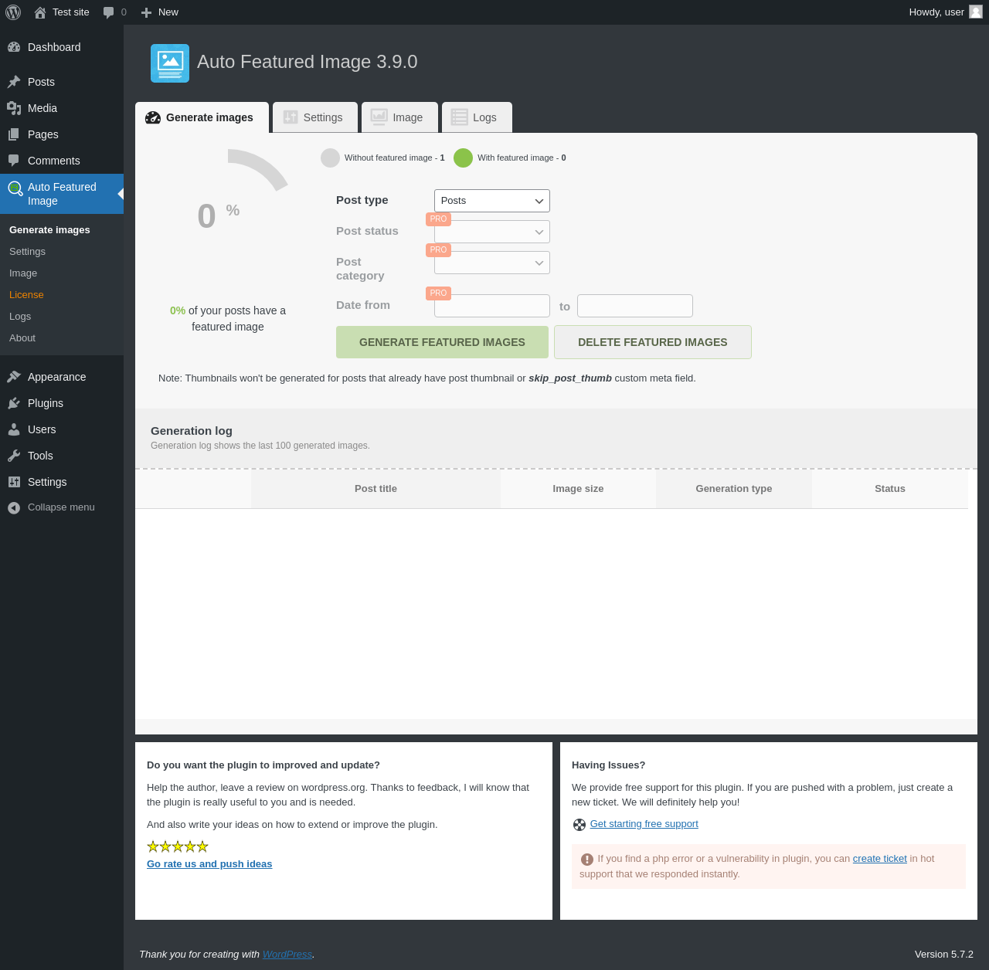Follow the Go rate us and push ideas link

(x=209, y=864)
